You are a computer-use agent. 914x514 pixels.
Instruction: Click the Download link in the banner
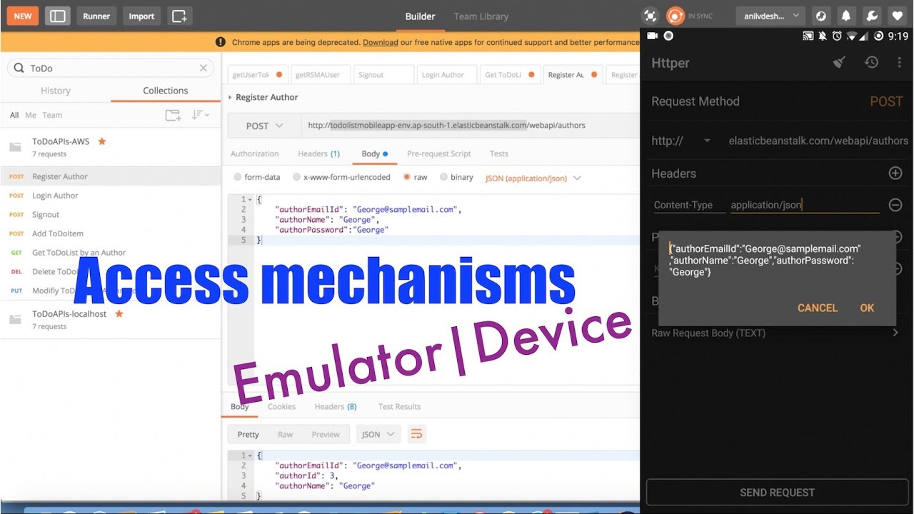[380, 42]
